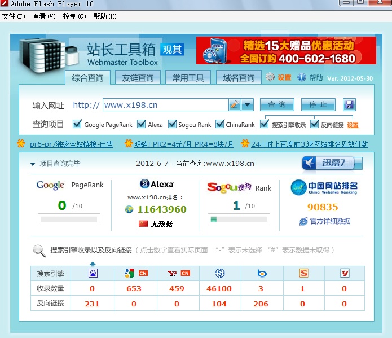Open the 24小时上百度前3 link
Viewport: 392px width, 338px height.
pyautogui.click(x=310, y=144)
